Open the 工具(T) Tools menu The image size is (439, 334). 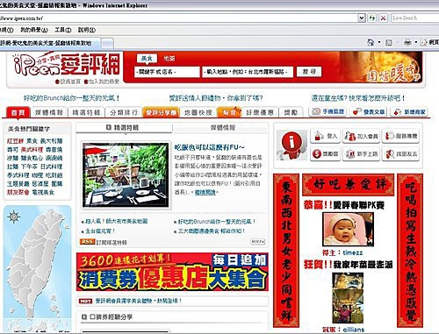(63, 30)
